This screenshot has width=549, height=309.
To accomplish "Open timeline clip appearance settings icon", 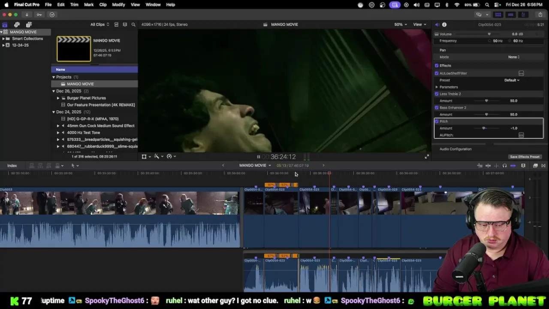I will pos(523,166).
